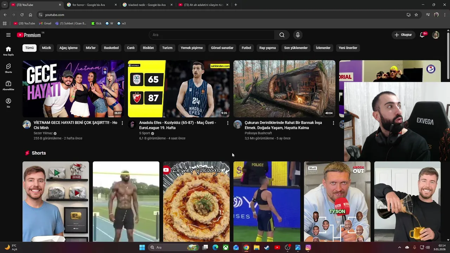Open Abonelikler in the left sidebar
This screenshot has width=450, height=253.
[8, 86]
